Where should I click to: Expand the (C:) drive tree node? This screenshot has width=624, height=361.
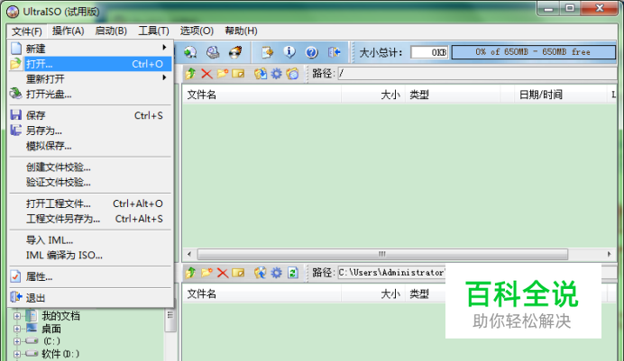[x=17, y=341]
